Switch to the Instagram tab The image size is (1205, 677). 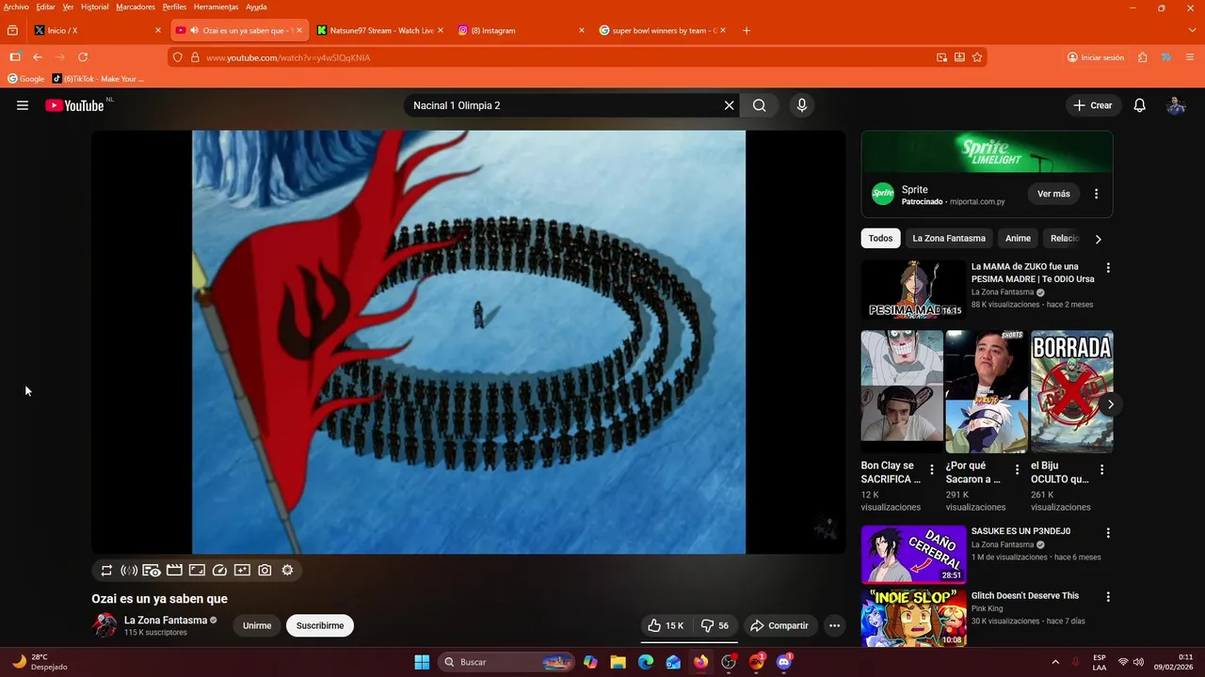point(522,30)
